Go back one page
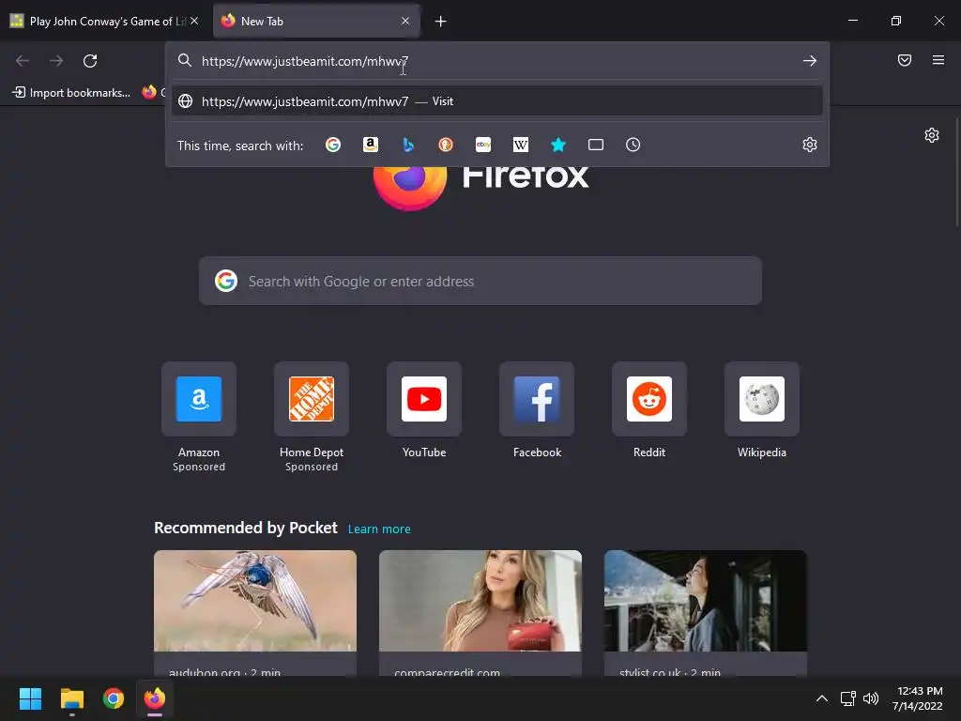 23,61
